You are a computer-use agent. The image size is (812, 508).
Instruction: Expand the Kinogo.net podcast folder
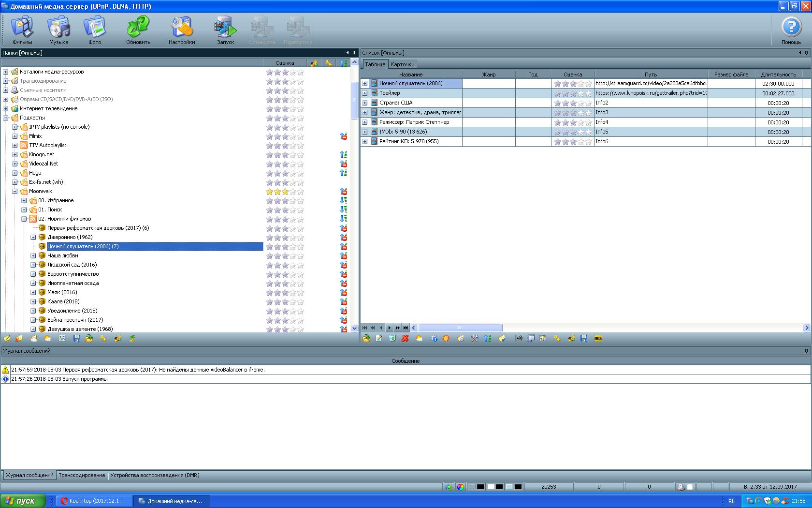point(15,155)
